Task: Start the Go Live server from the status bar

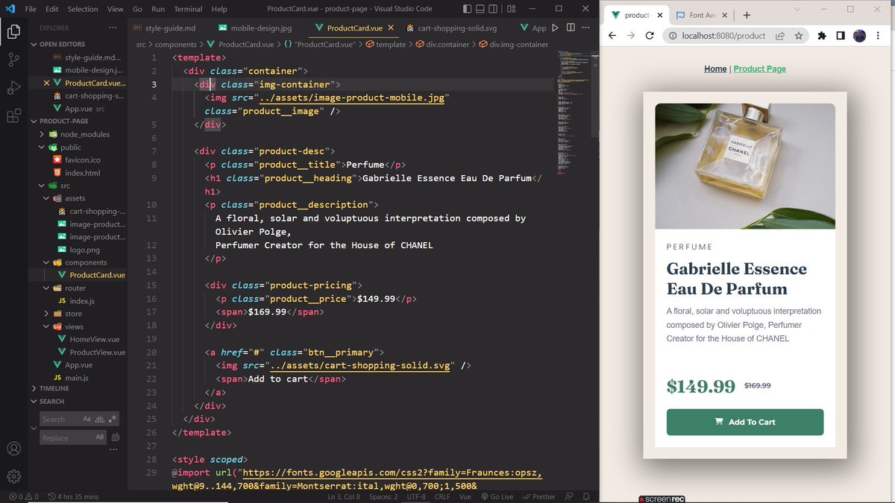Action: click(497, 496)
